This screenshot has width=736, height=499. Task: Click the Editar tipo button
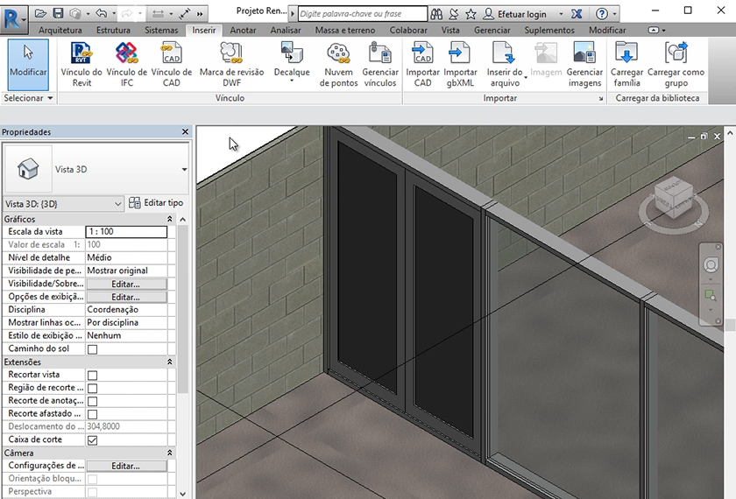click(x=156, y=203)
